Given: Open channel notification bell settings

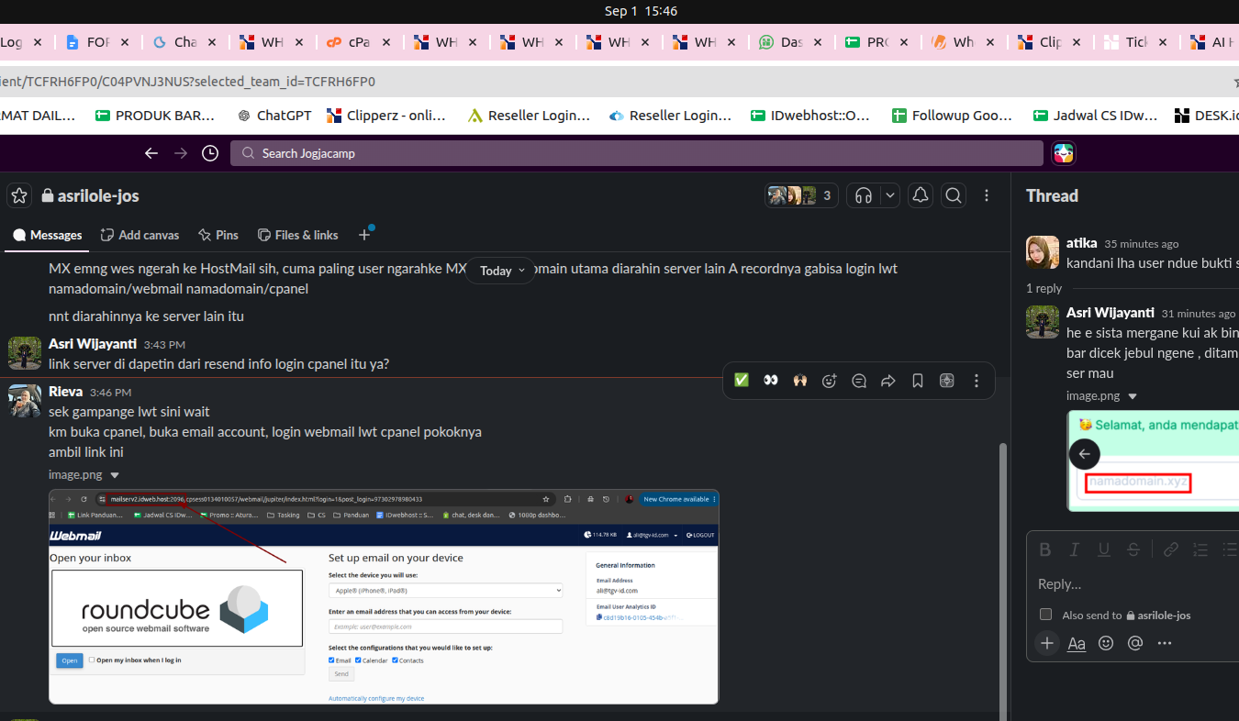Looking at the screenshot, I should (x=921, y=195).
